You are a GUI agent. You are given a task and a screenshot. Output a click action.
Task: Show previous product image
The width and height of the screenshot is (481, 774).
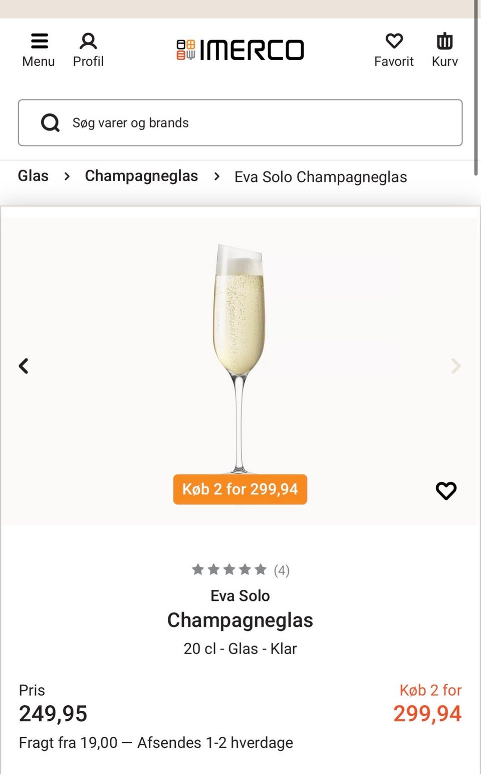click(24, 366)
